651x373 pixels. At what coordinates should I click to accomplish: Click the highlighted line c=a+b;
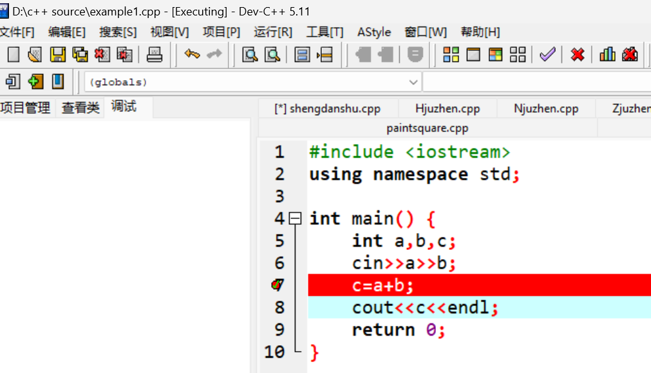click(x=480, y=285)
